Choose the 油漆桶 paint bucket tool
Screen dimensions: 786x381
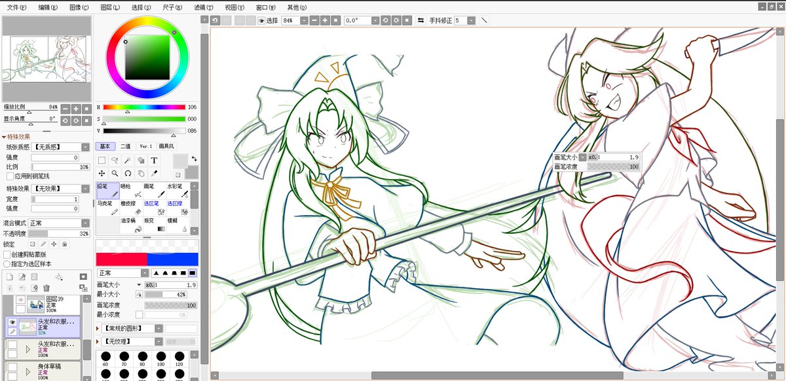131,225
